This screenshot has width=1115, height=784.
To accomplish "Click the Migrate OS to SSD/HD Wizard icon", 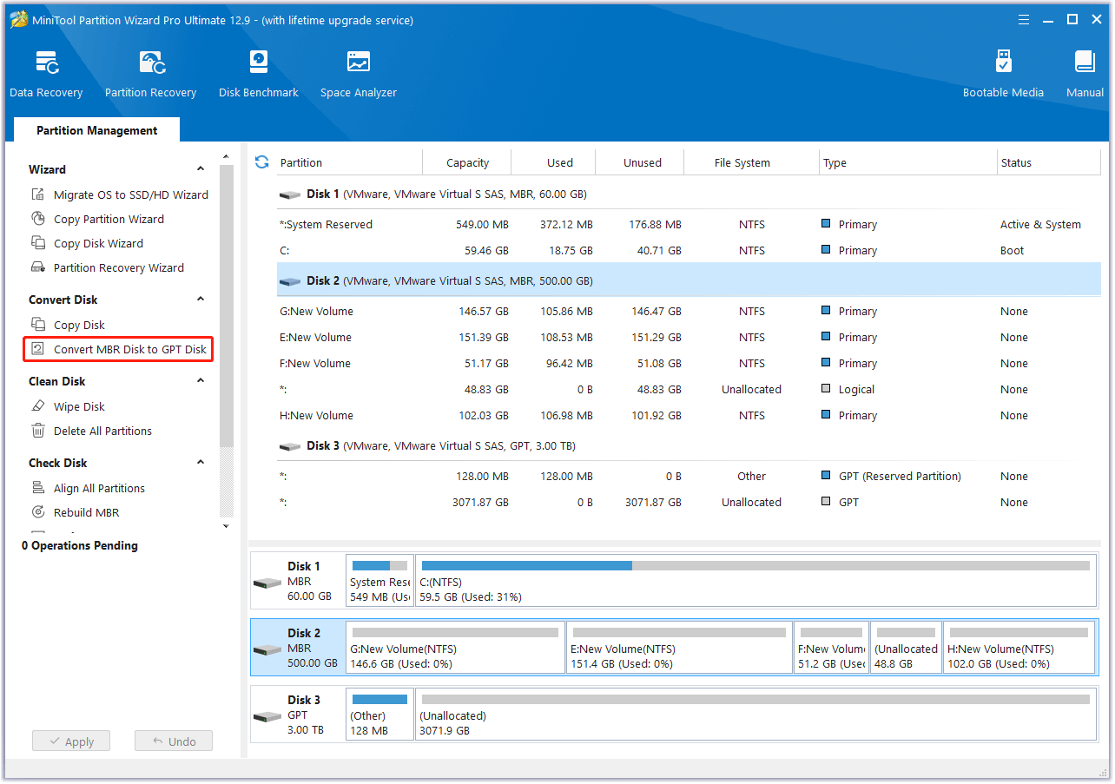I will [x=37, y=194].
